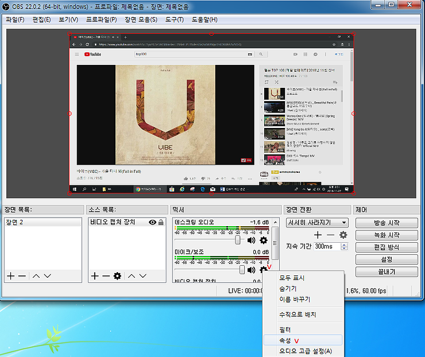Open the 프로파일(P) menu
The width and height of the screenshot is (425, 357).
pyautogui.click(x=102, y=20)
